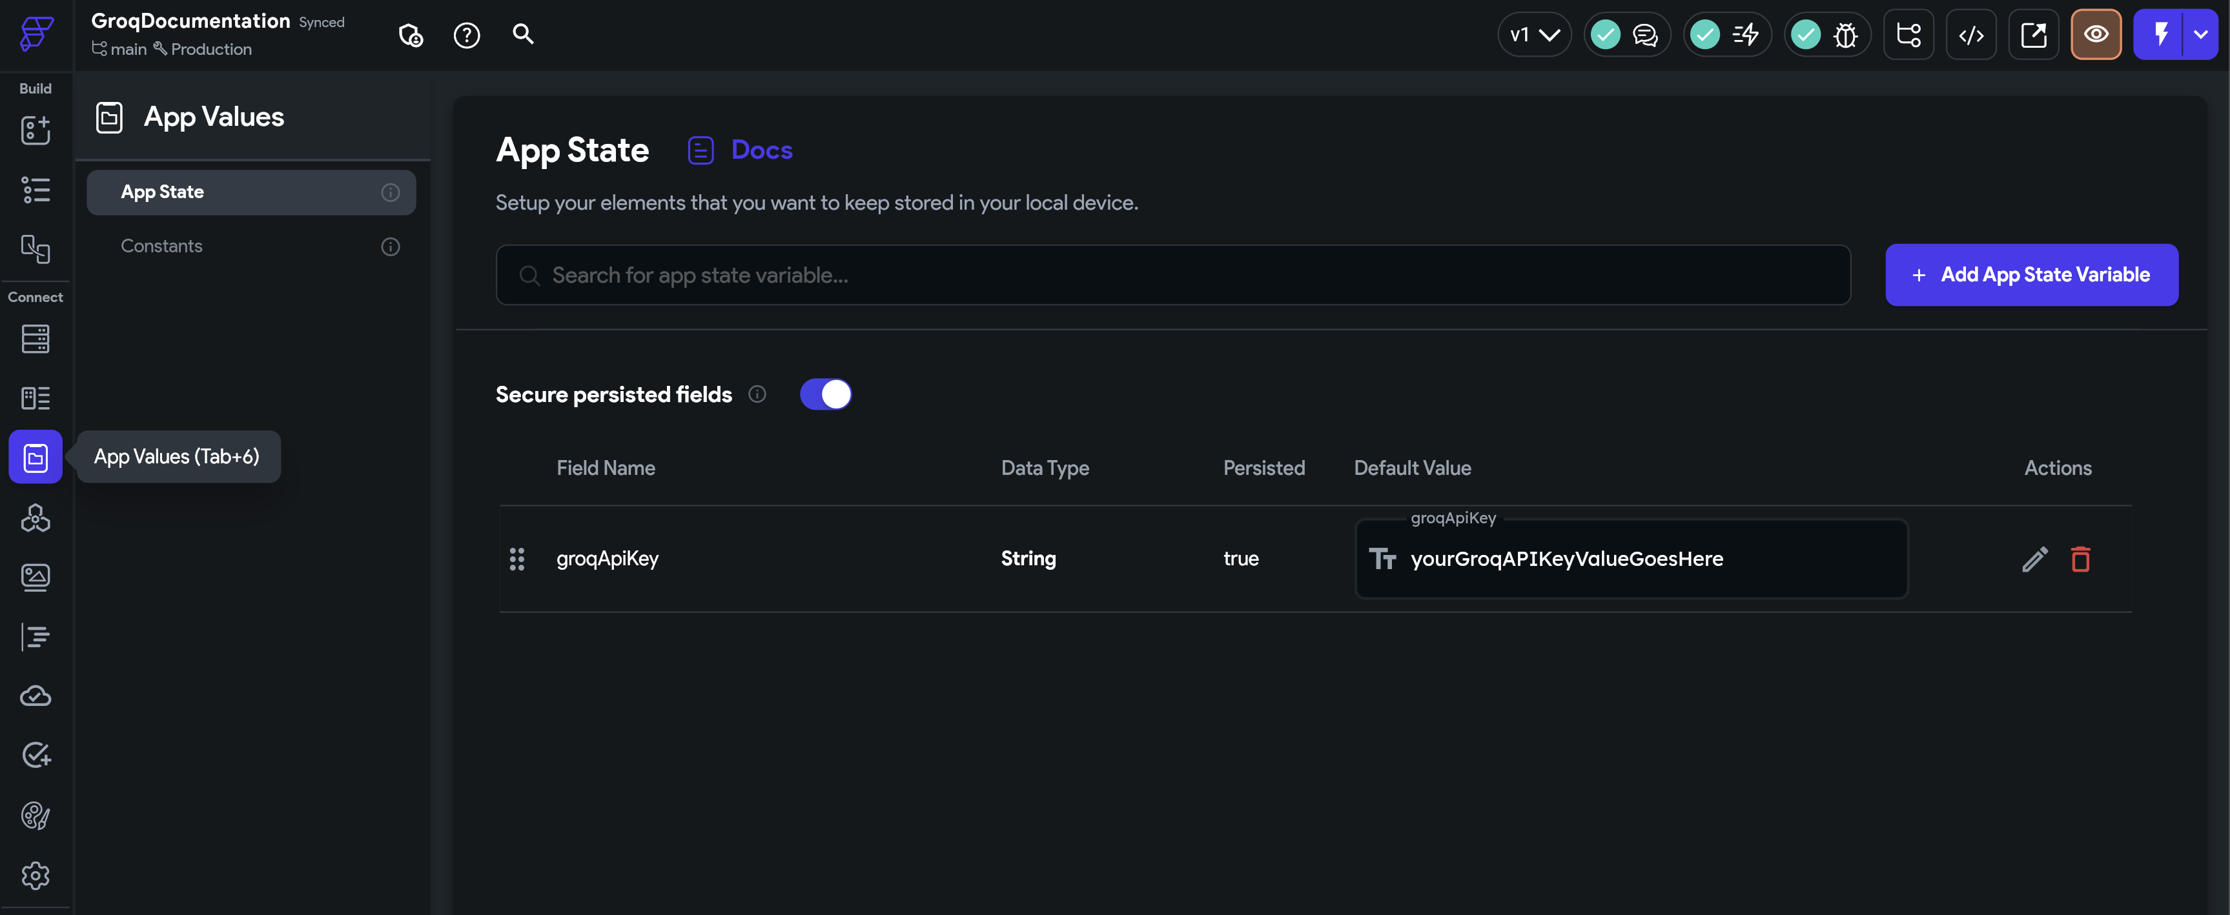Image resolution: width=2230 pixels, height=915 pixels.
Task: Click the info icon on Constants row
Action: point(391,246)
